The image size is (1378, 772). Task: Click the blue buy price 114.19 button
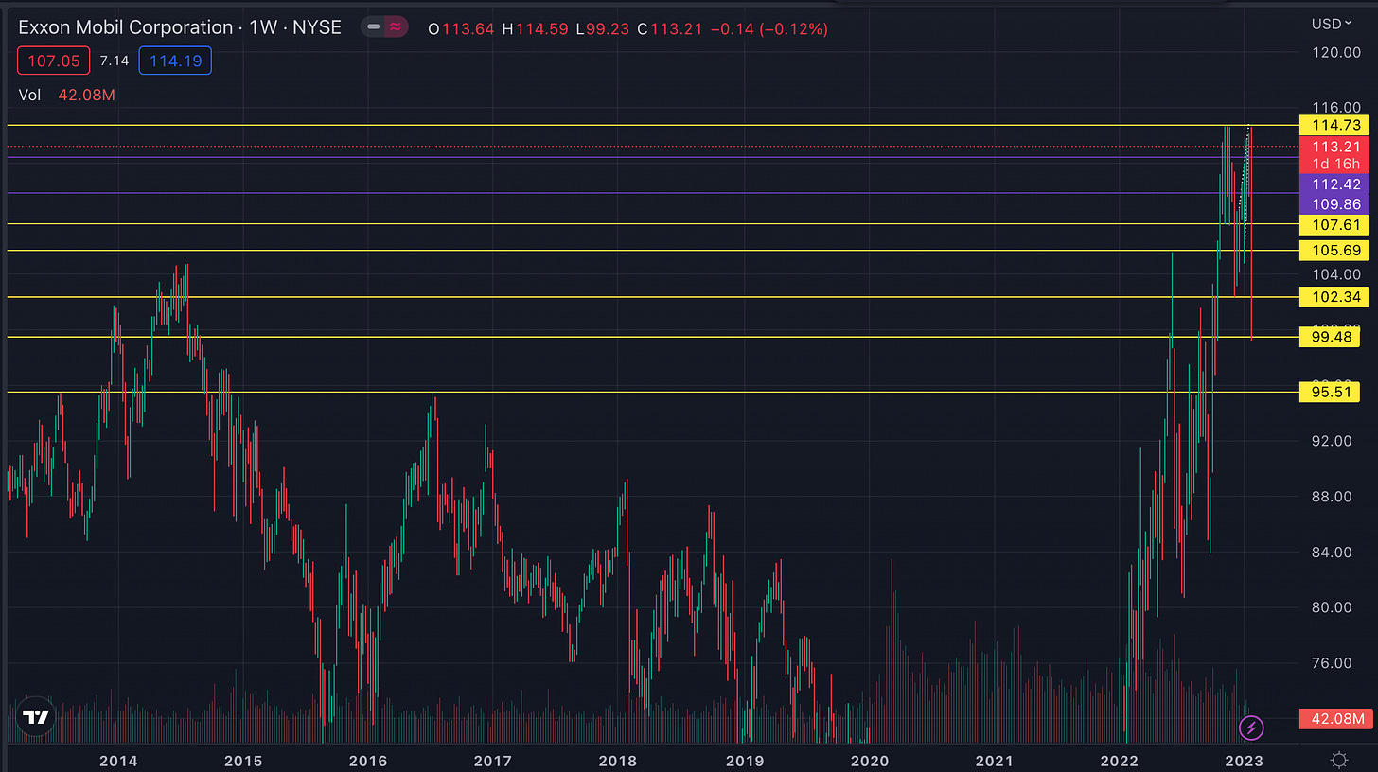click(175, 61)
